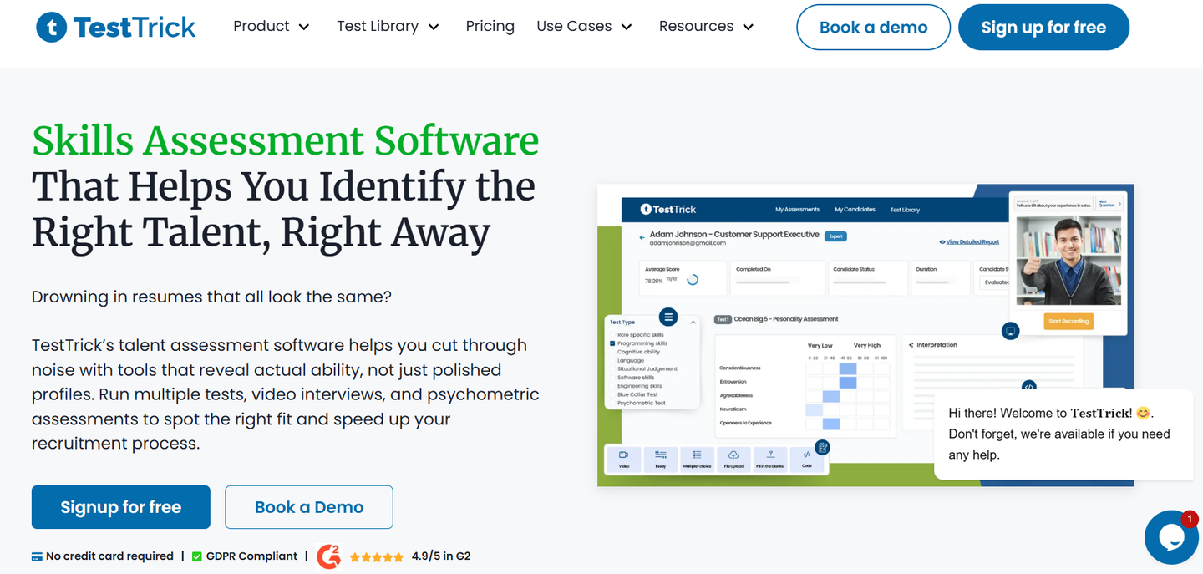Click the red G2 logo badge

click(x=329, y=556)
